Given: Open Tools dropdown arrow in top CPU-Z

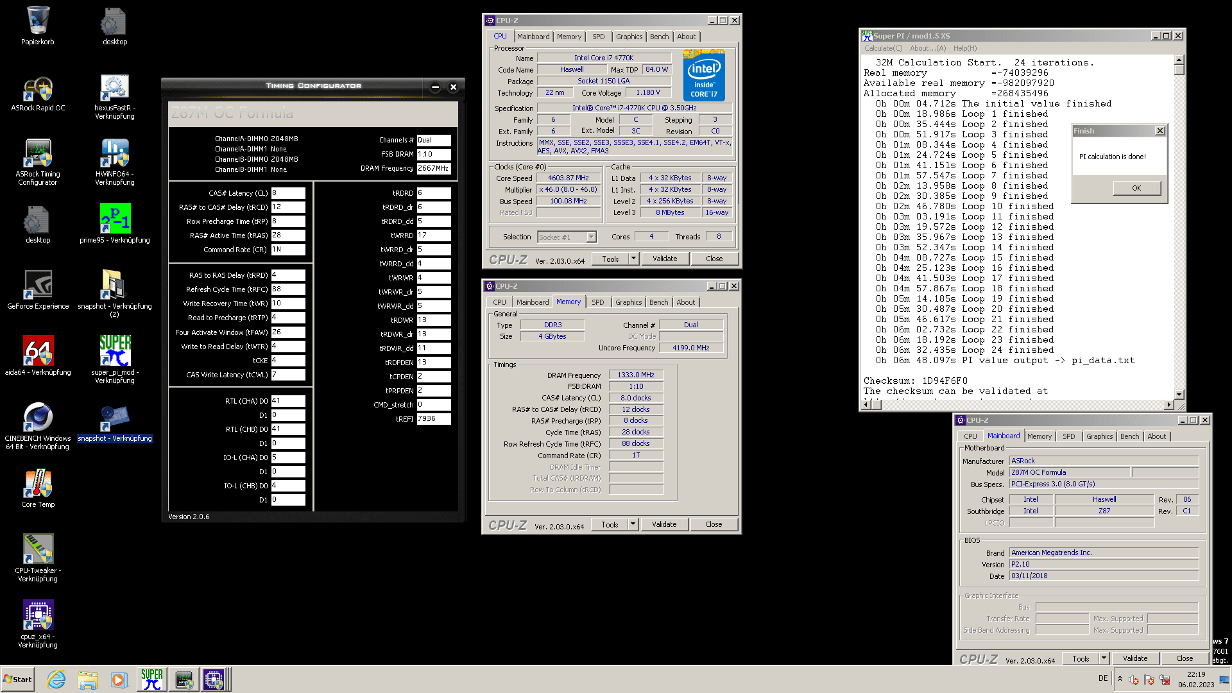Looking at the screenshot, I should pos(633,259).
